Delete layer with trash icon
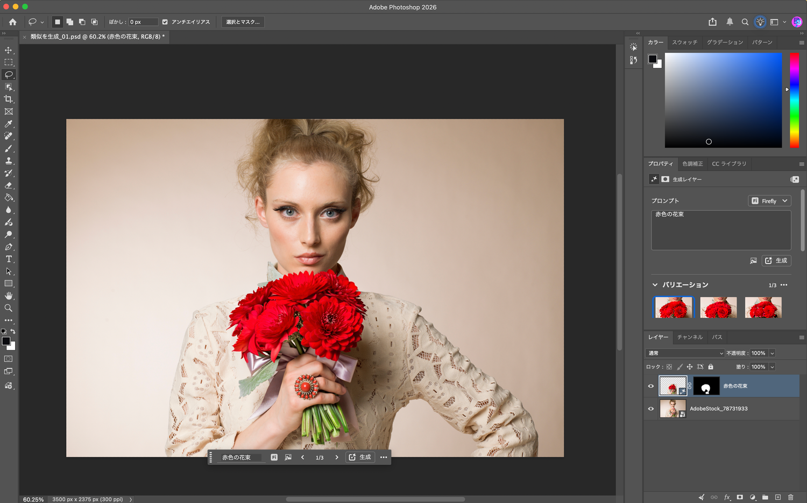 pyautogui.click(x=791, y=497)
